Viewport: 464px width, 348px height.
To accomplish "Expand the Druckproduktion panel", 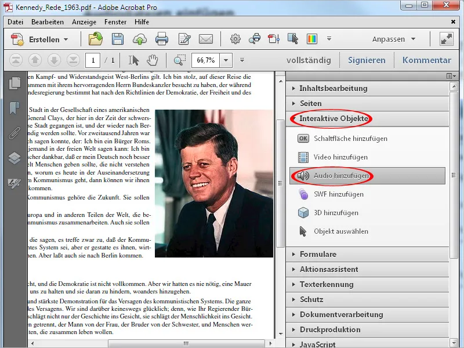I will click(367, 330).
